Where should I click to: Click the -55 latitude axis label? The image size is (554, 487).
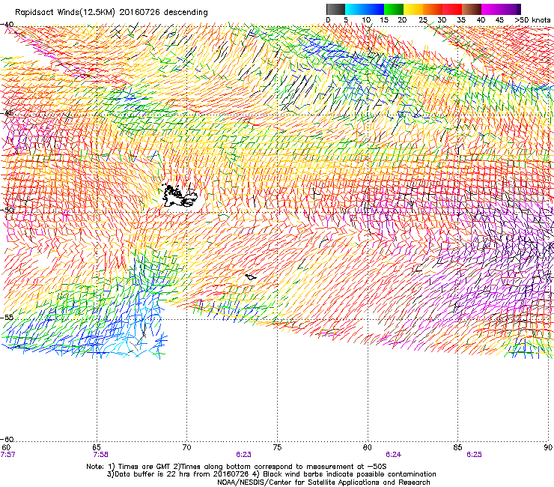coord(7,317)
